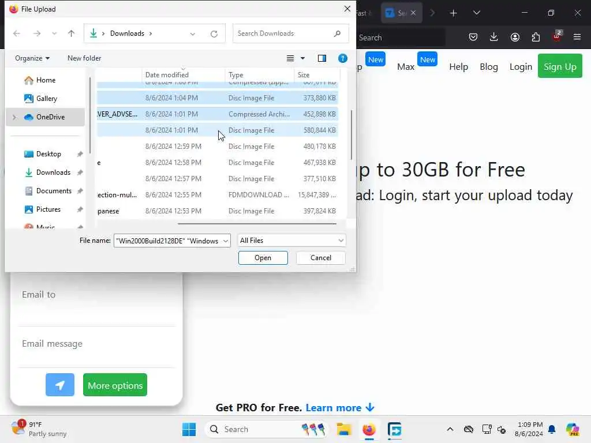Open the Login link

(x=521, y=67)
